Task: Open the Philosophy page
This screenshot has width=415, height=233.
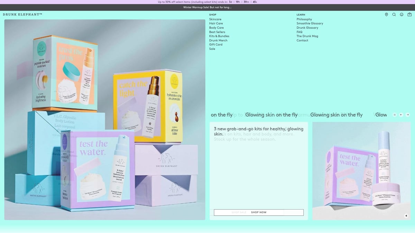Action: (304, 19)
